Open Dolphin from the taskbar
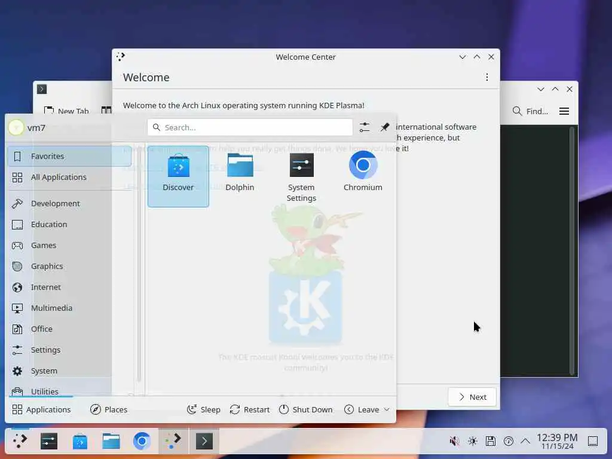The width and height of the screenshot is (612, 459). coord(111,441)
